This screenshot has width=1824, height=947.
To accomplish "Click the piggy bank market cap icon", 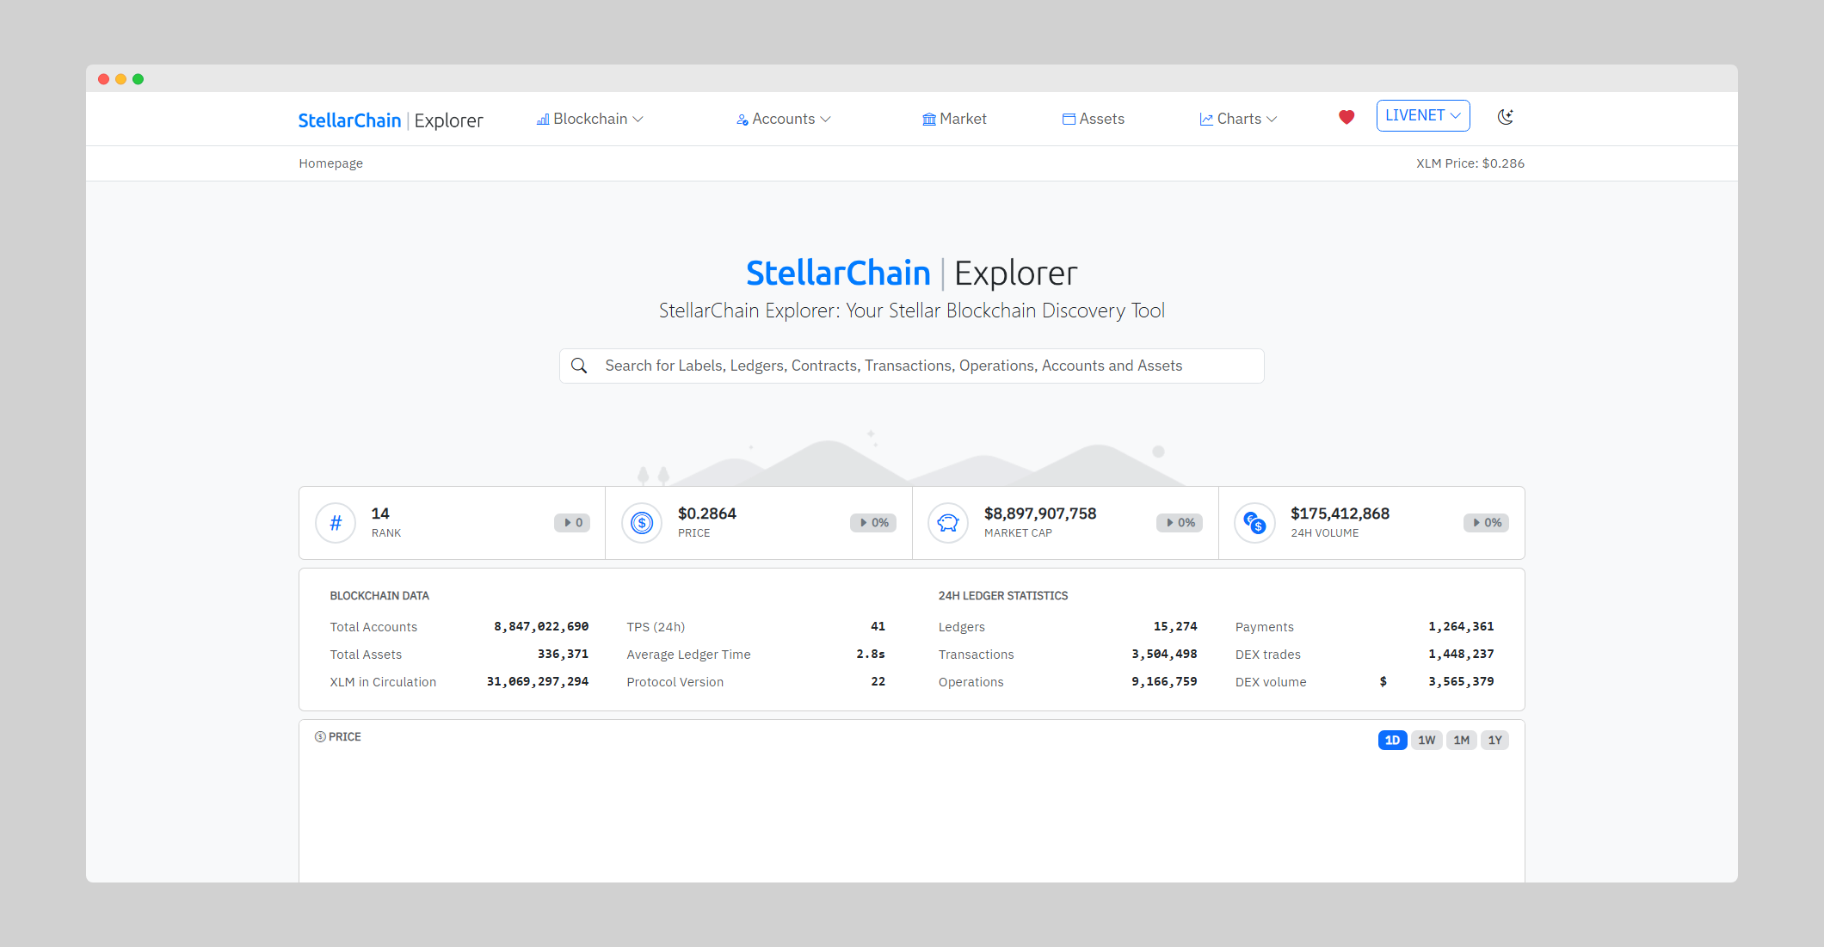I will tap(948, 523).
